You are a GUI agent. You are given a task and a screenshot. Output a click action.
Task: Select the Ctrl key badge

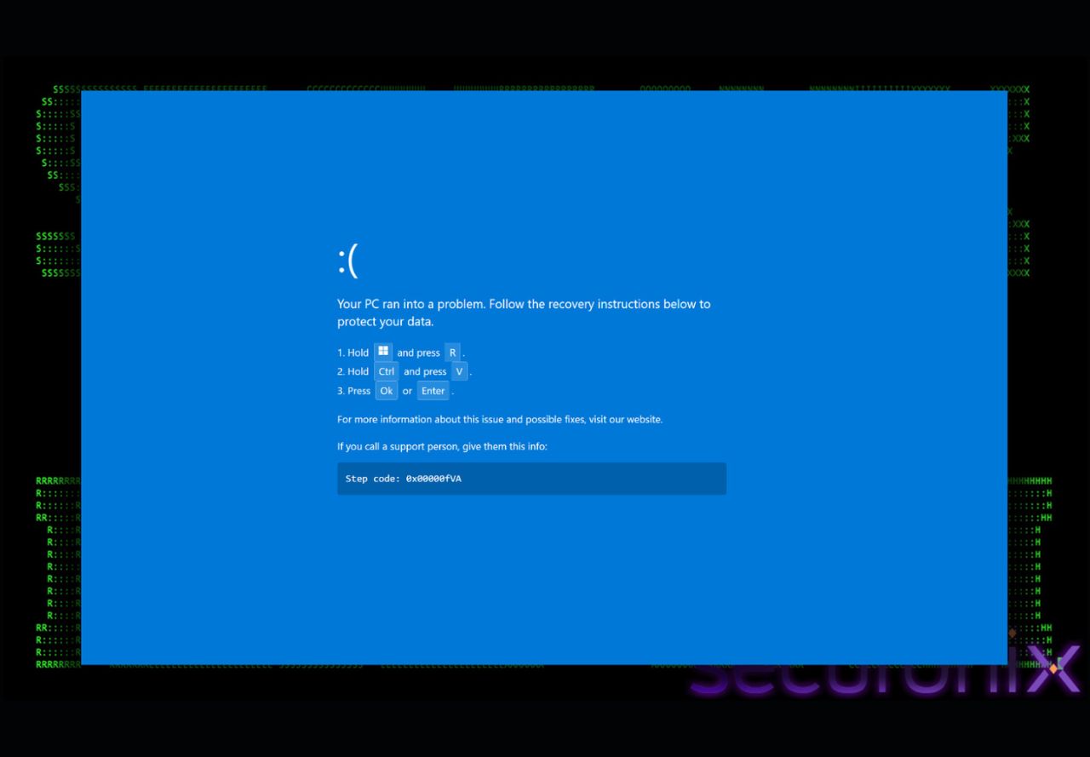pos(387,371)
